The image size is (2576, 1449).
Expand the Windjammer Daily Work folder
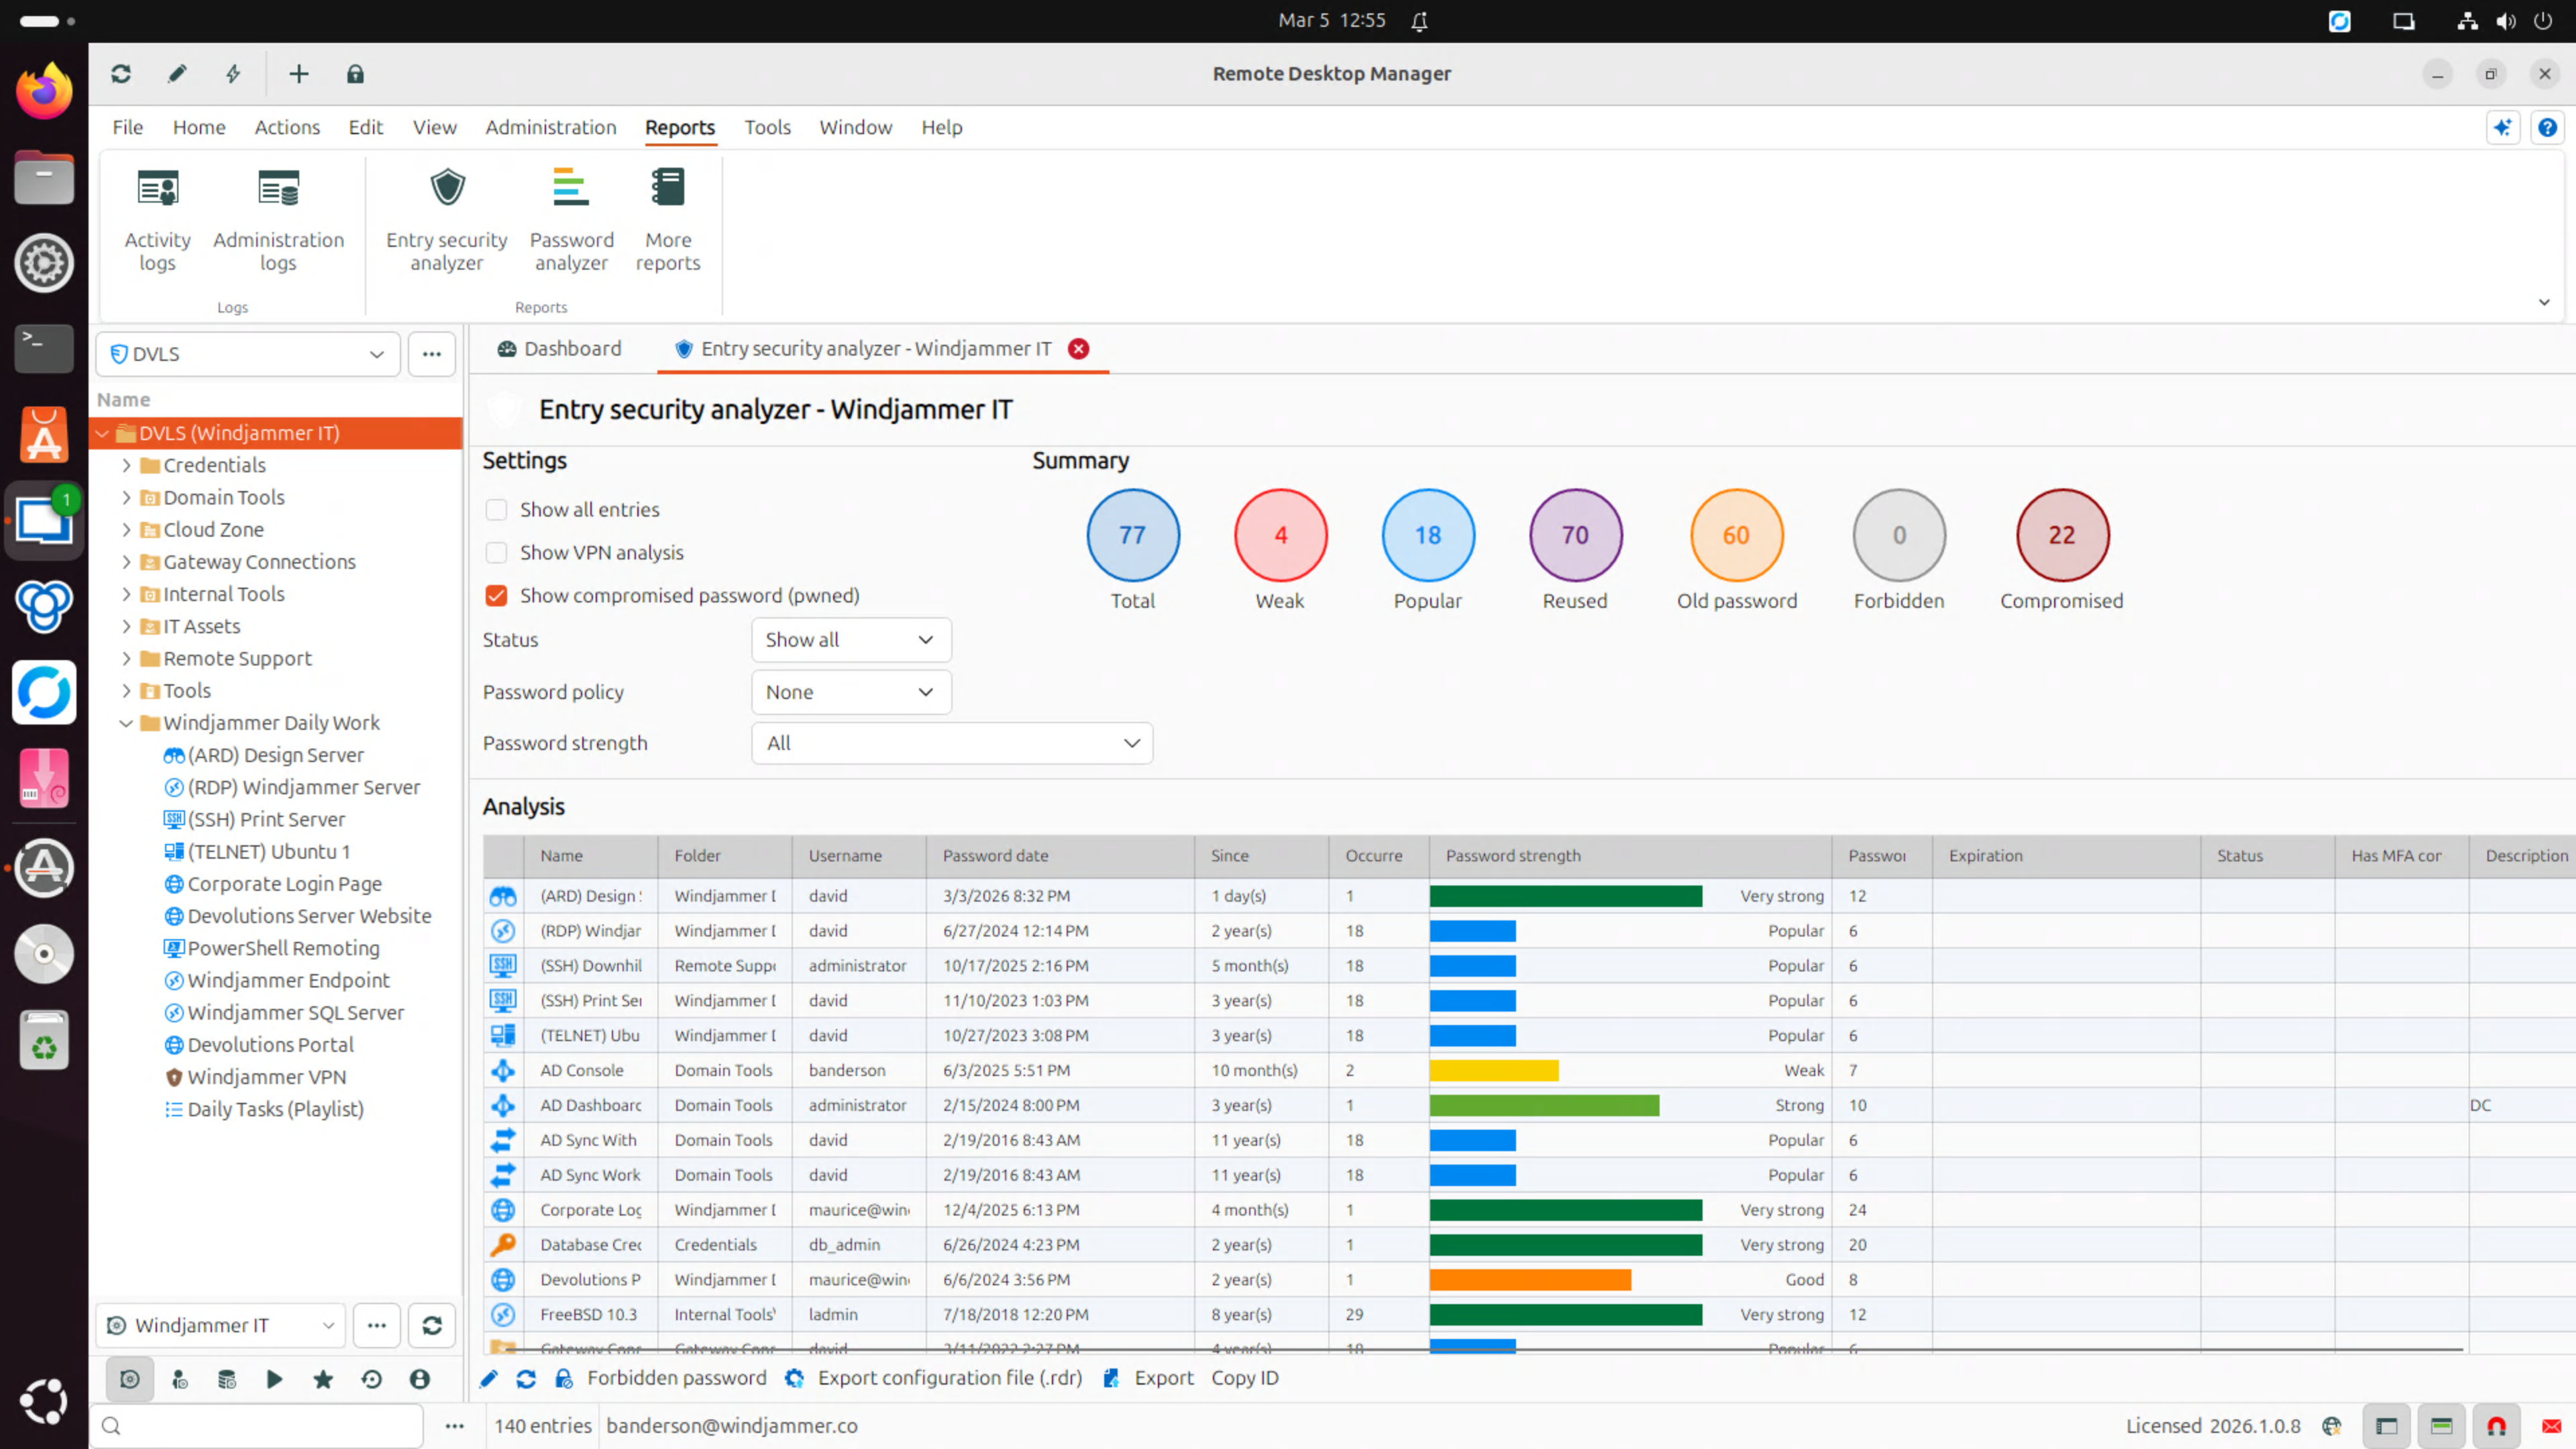pyautogui.click(x=127, y=723)
